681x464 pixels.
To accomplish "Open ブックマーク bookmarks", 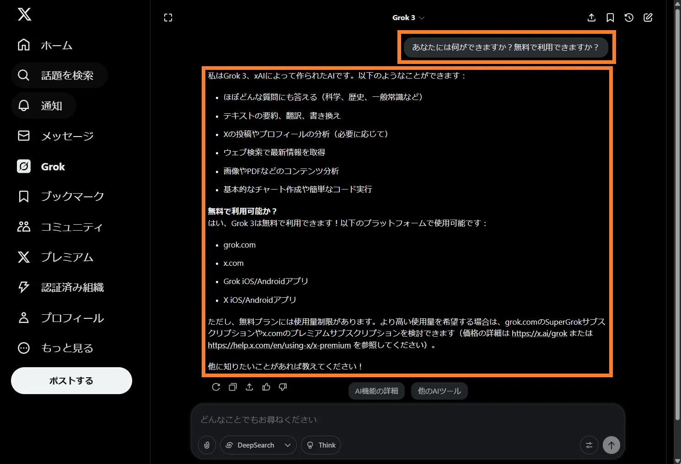I will 61,196.
